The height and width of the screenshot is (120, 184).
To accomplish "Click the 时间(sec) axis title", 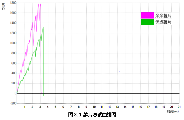I will click(x=173, y=111).
